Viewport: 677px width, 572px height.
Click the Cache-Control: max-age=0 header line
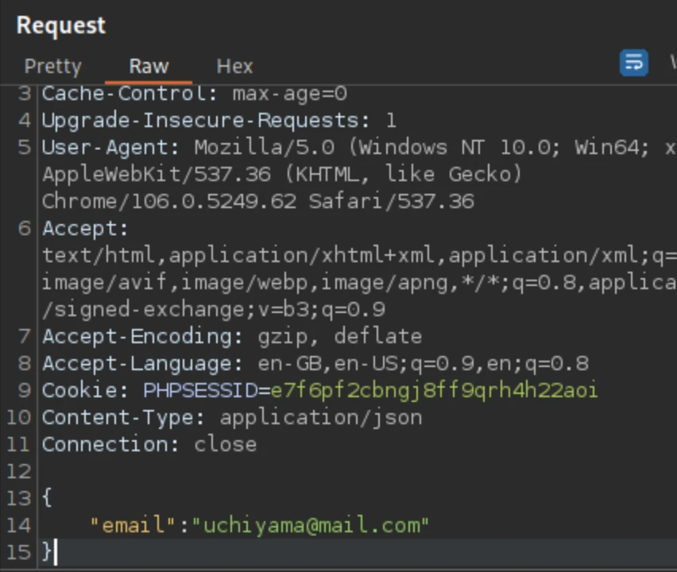tap(195, 94)
